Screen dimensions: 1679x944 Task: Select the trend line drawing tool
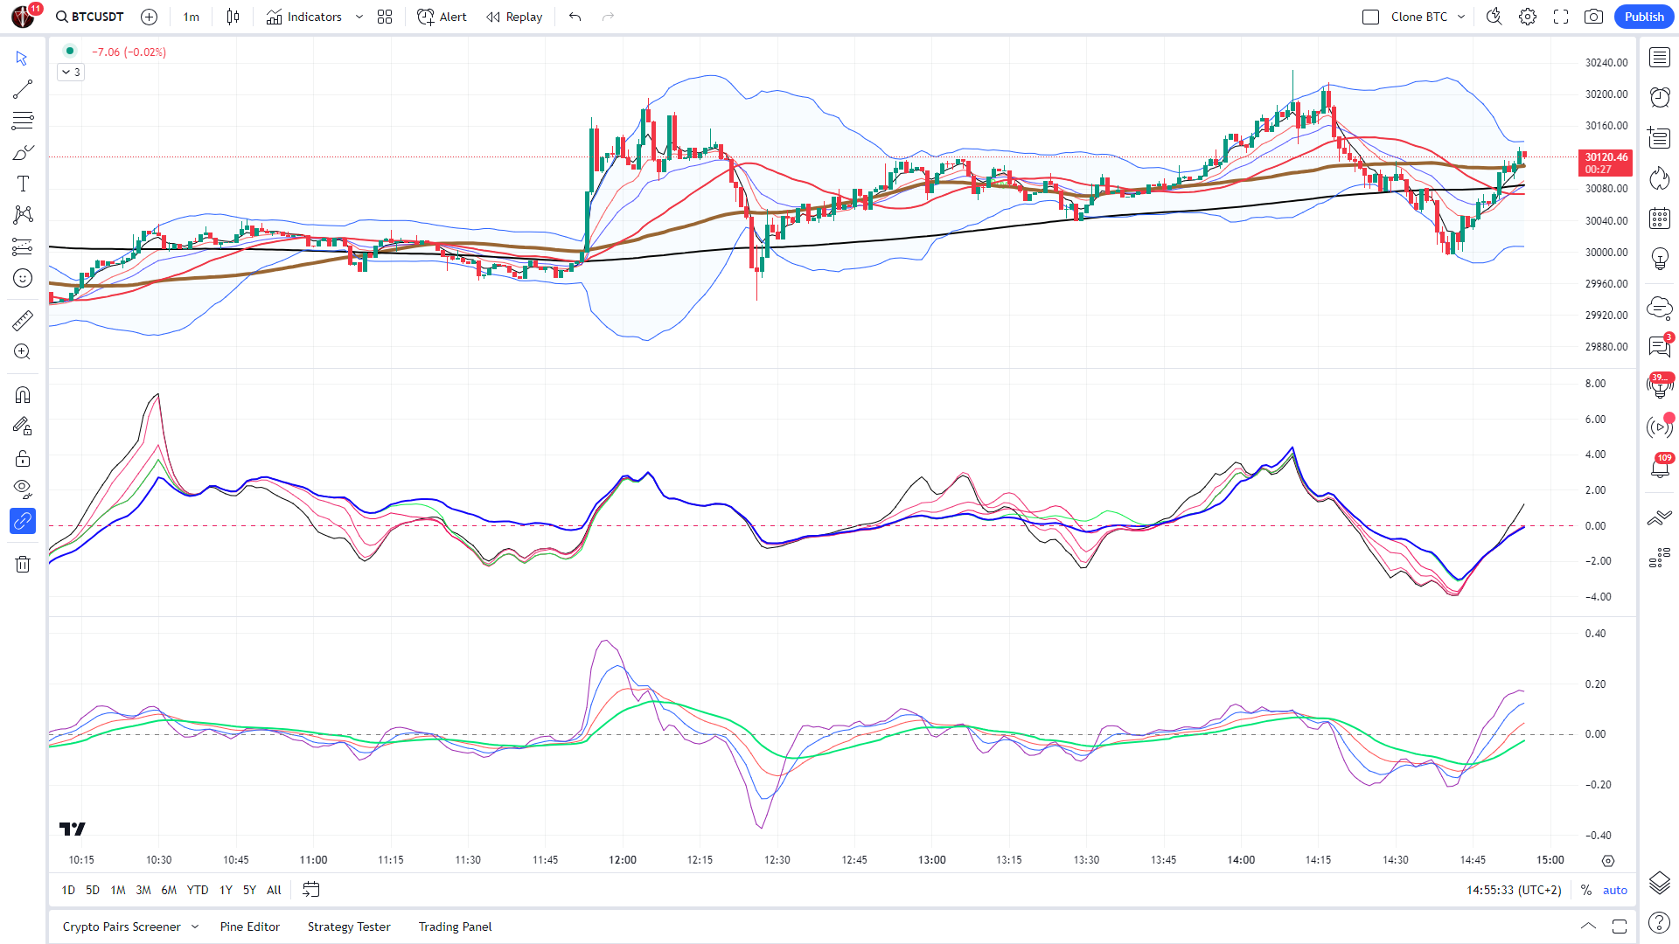pyautogui.click(x=23, y=89)
